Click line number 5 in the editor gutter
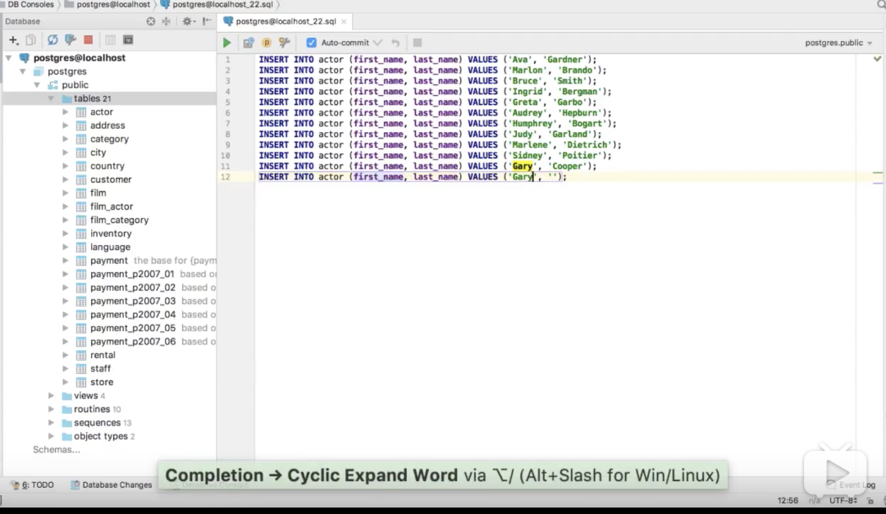Image resolution: width=886 pixels, height=514 pixels. [227, 102]
